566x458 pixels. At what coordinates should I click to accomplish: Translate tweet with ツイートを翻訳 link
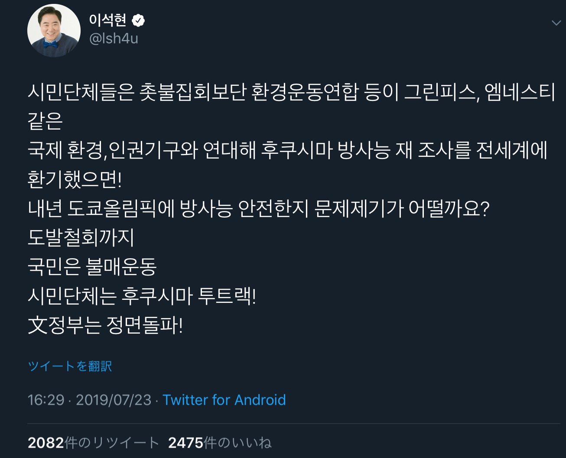pyautogui.click(x=70, y=366)
